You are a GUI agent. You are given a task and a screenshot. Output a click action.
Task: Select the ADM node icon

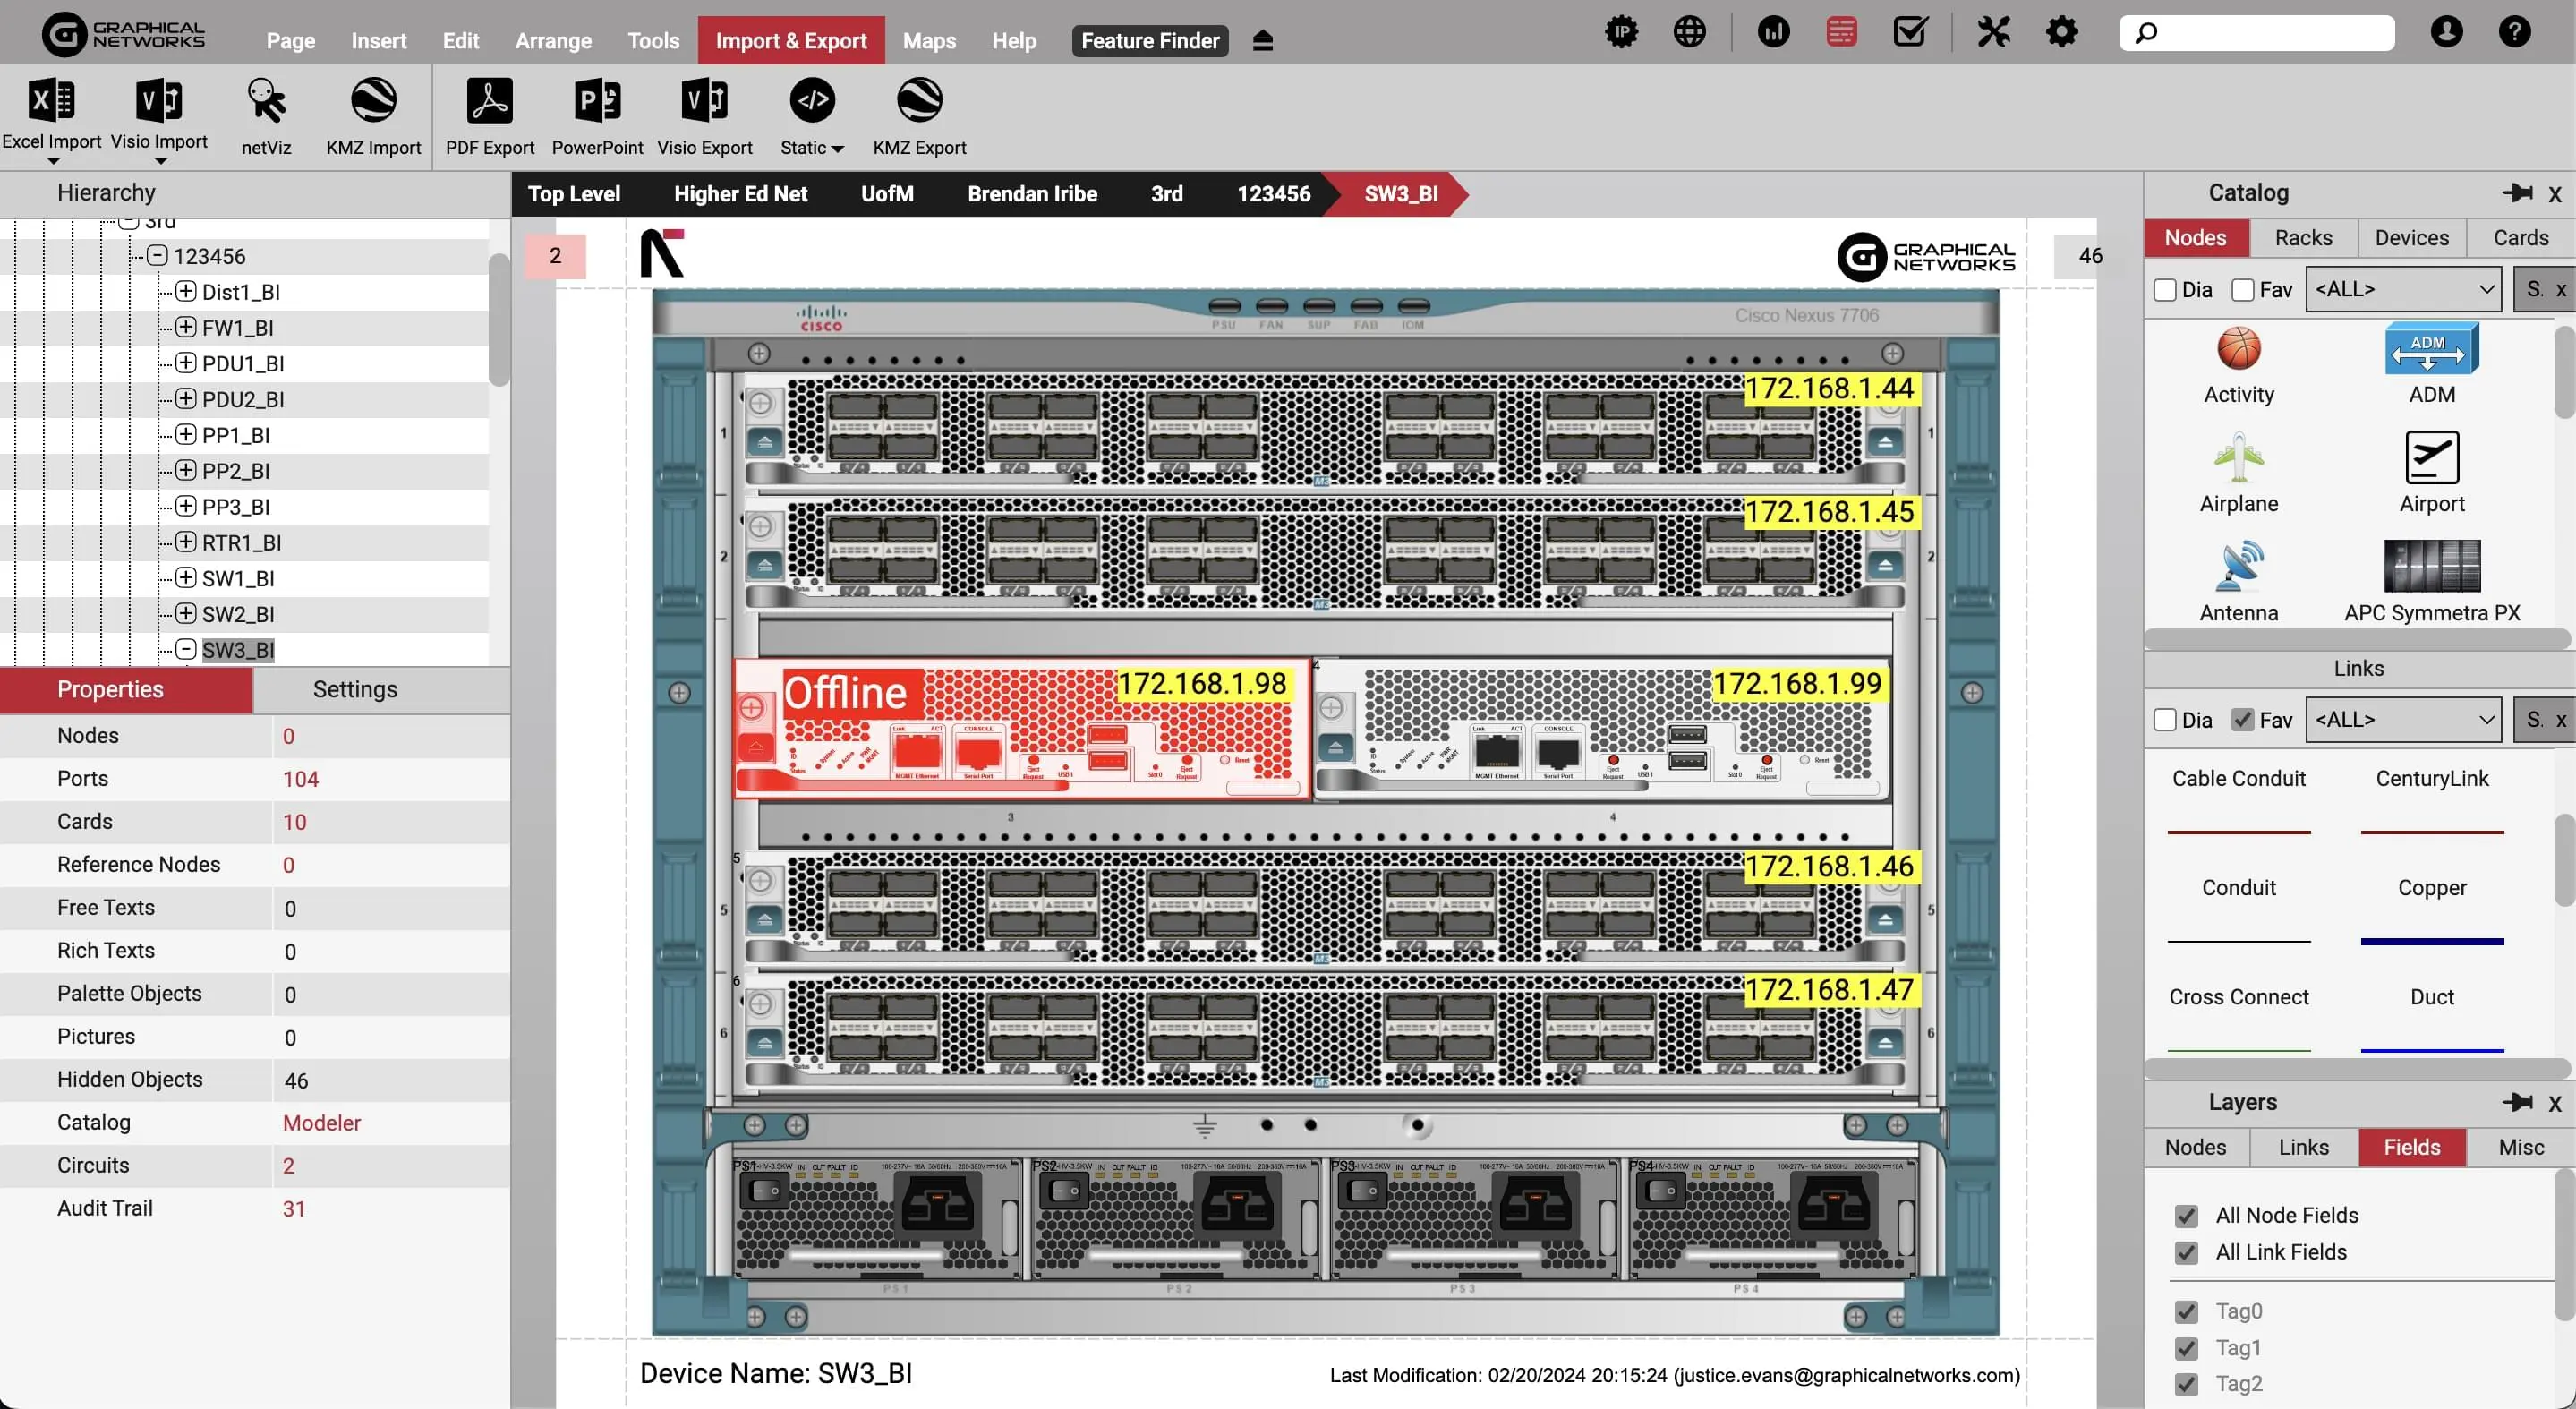click(x=2431, y=349)
